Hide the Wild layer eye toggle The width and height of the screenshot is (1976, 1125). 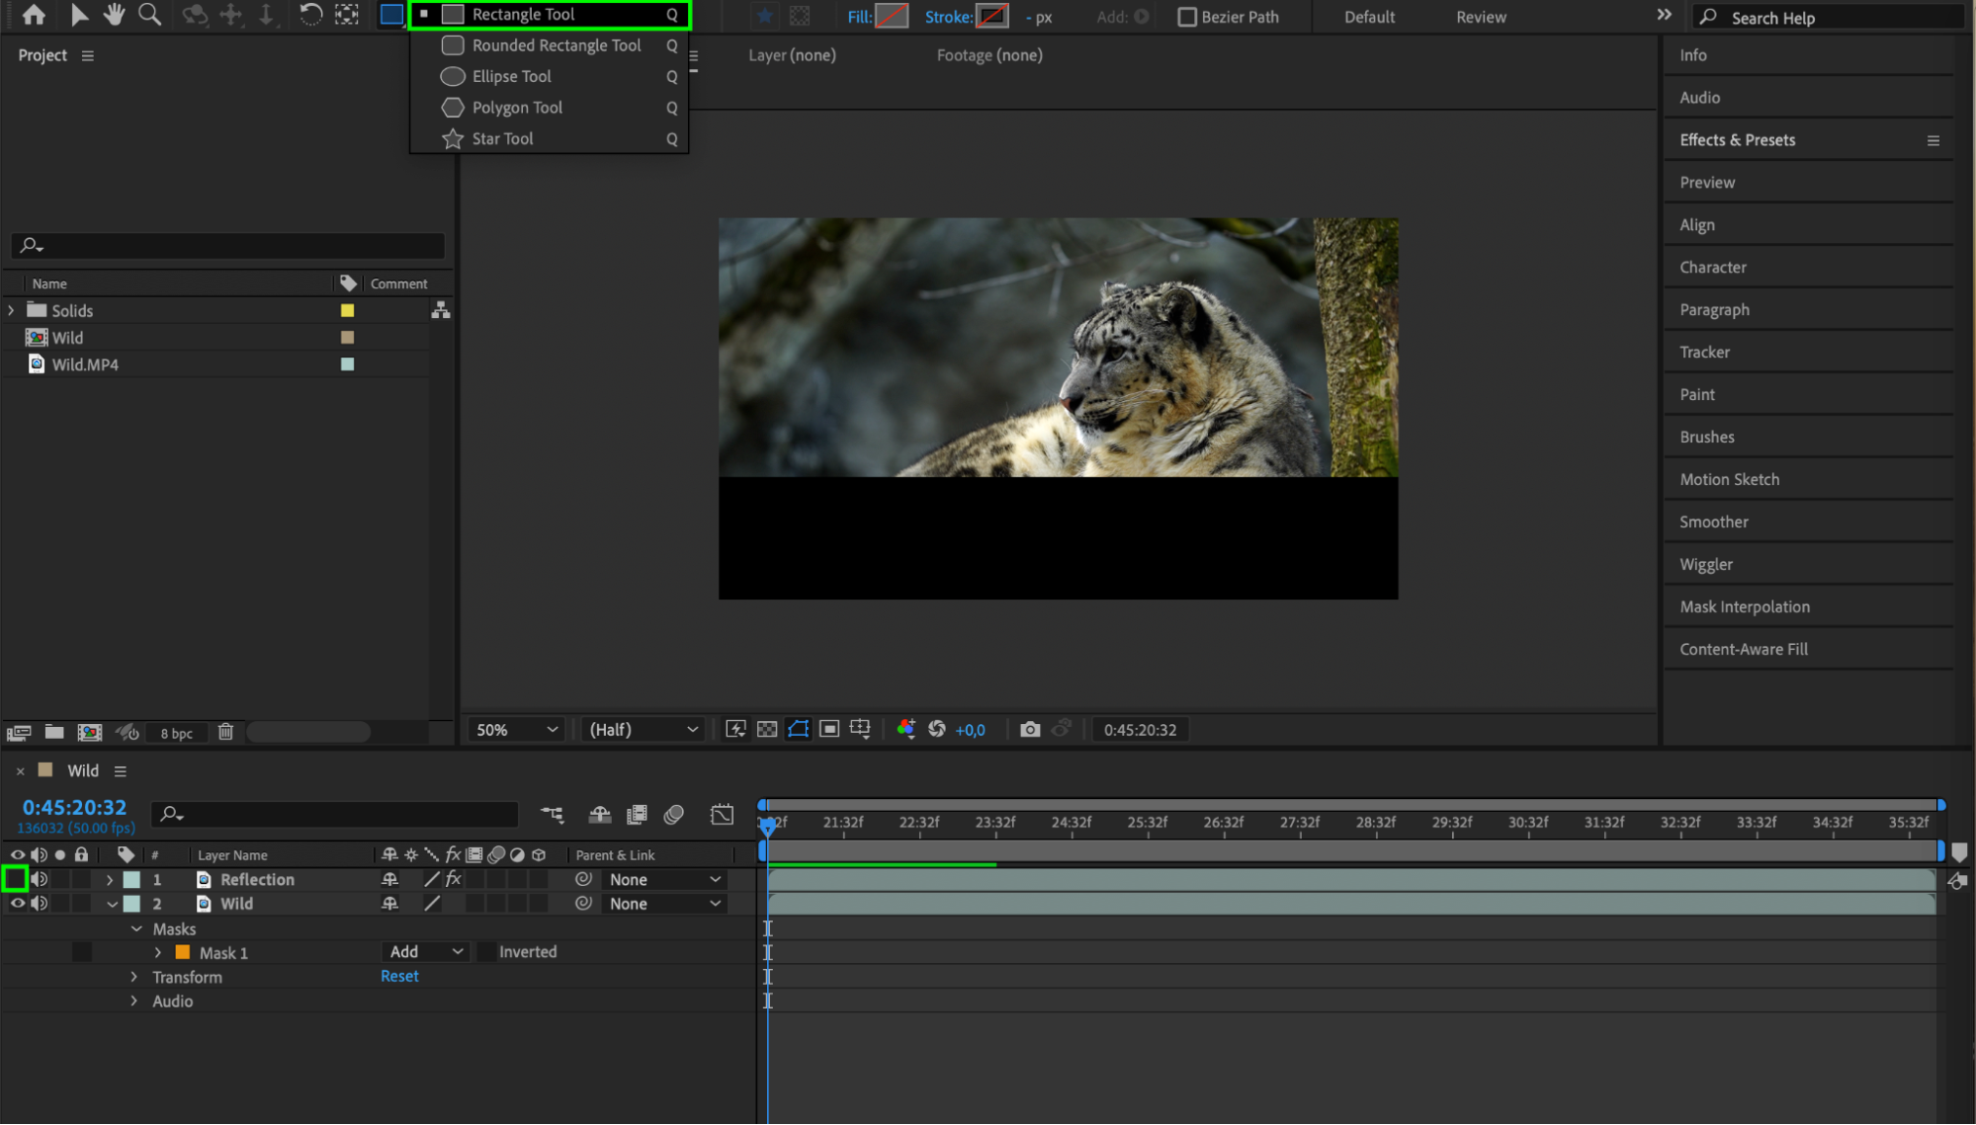point(17,904)
